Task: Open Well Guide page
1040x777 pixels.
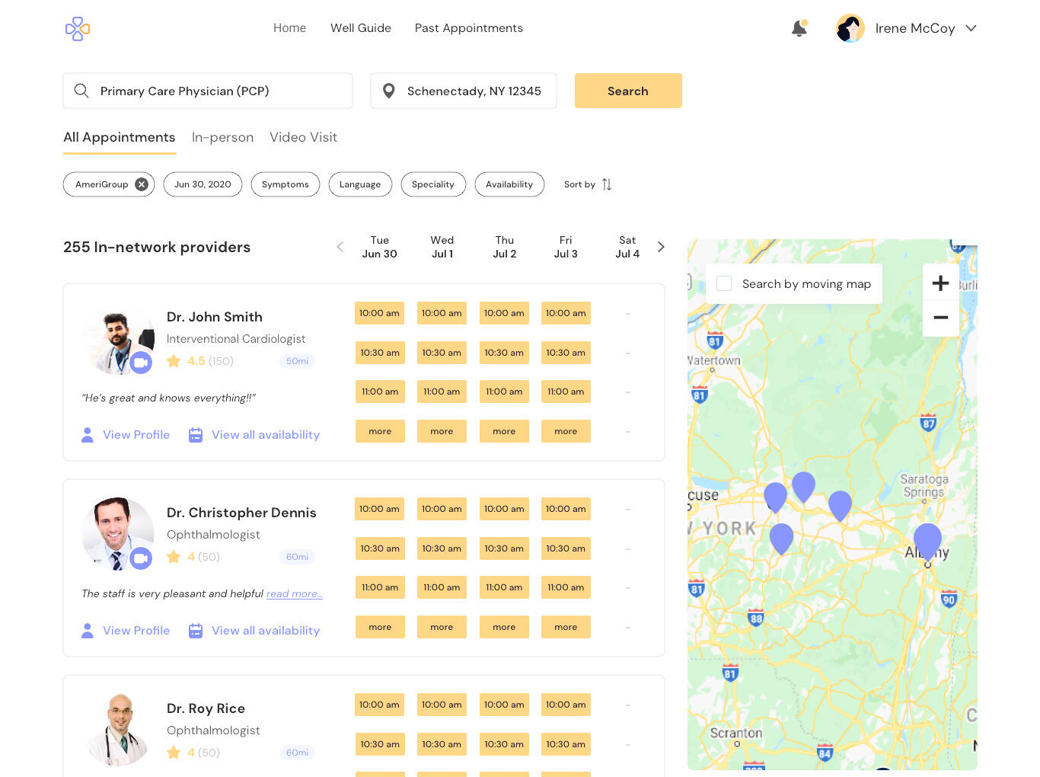Action: [361, 28]
